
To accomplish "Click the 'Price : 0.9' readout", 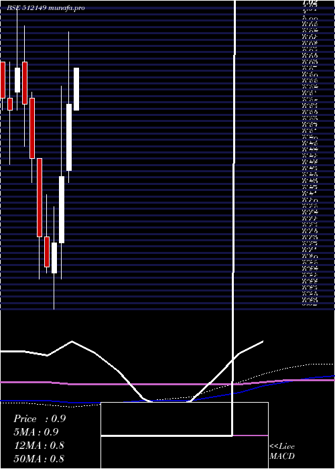I will click(x=40, y=419).
